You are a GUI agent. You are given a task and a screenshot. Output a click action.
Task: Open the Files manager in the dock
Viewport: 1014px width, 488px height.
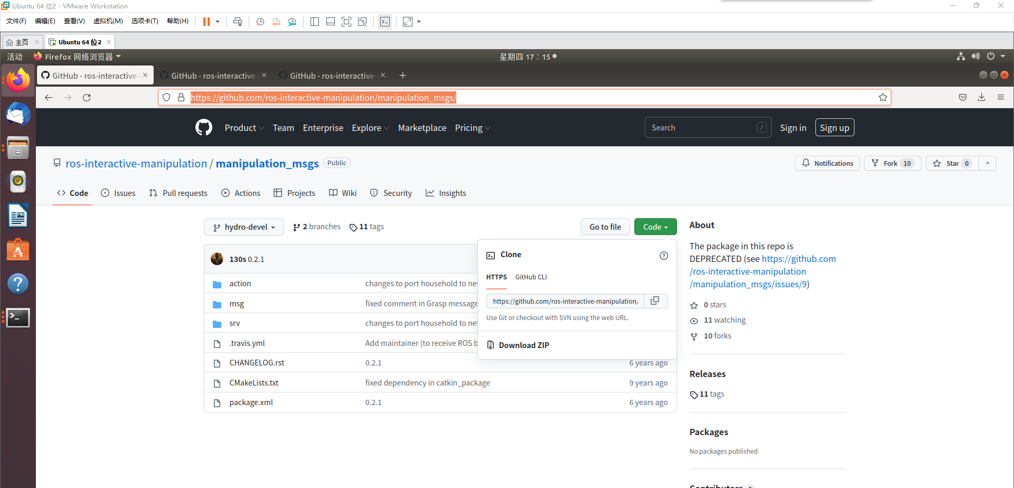click(18, 148)
